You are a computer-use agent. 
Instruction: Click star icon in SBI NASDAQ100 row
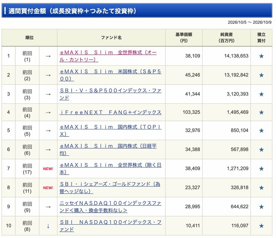(262, 226)
